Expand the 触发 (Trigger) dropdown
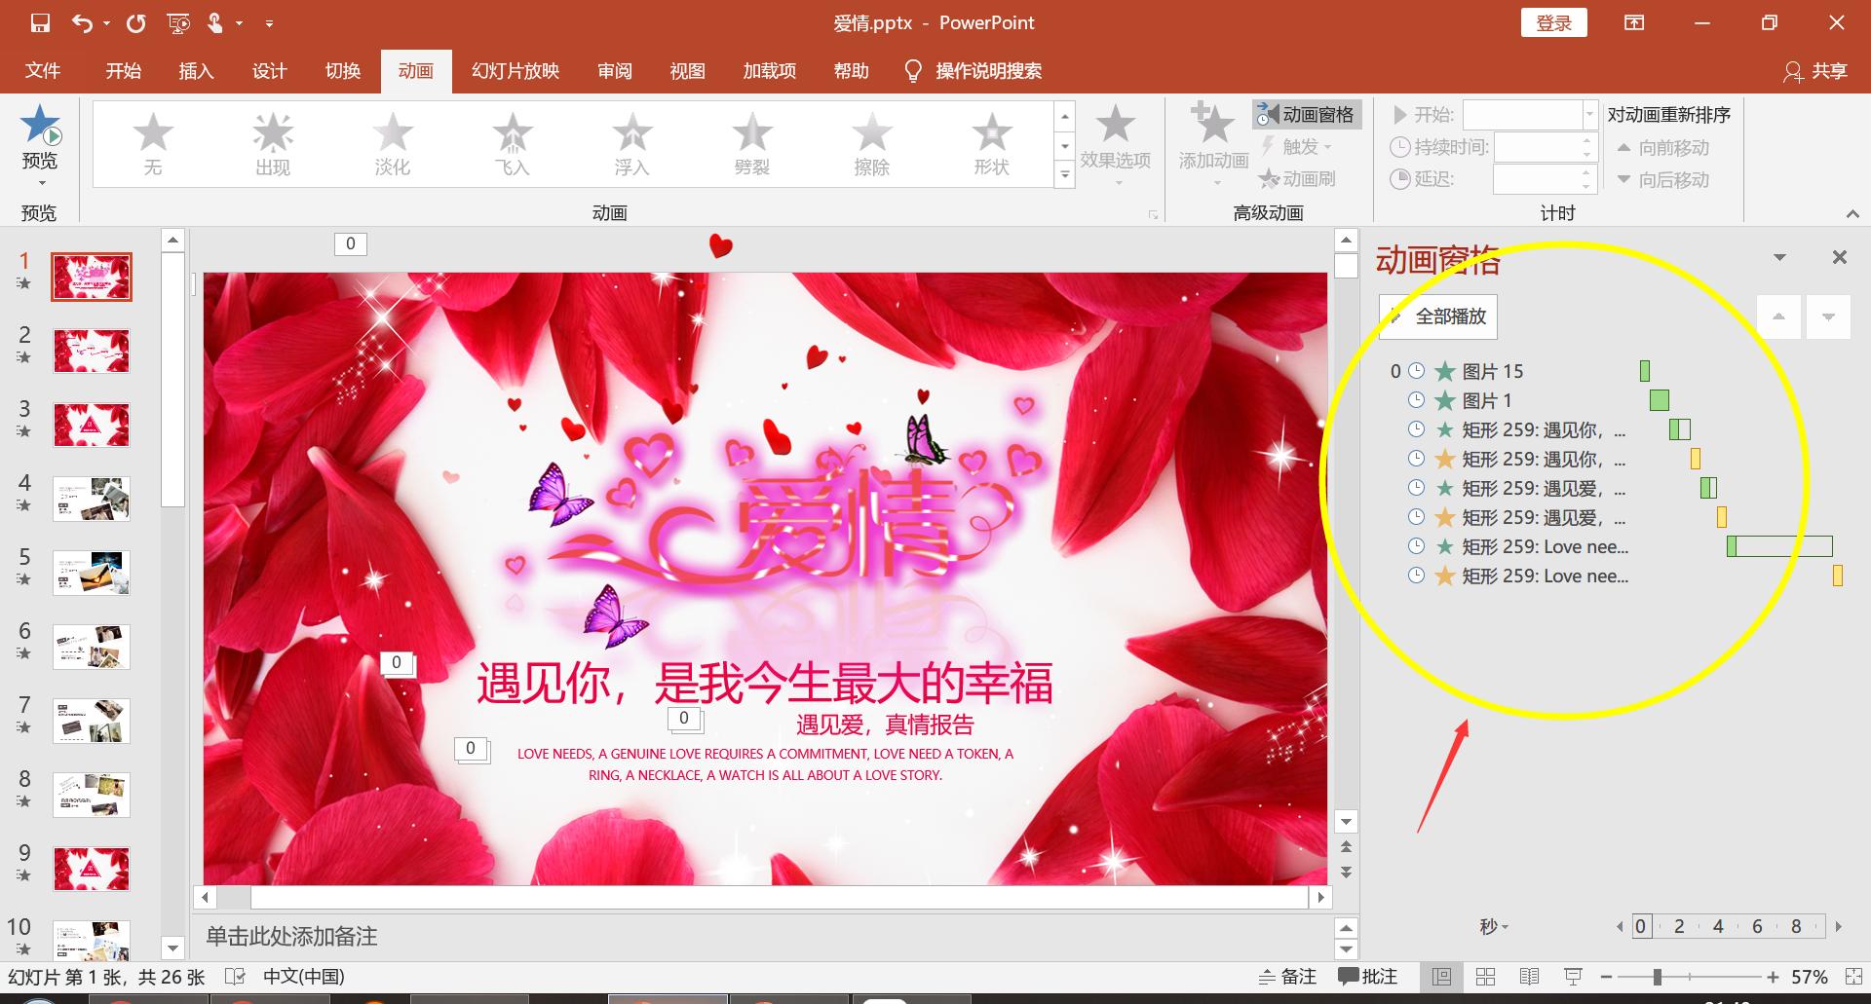 point(1302,147)
